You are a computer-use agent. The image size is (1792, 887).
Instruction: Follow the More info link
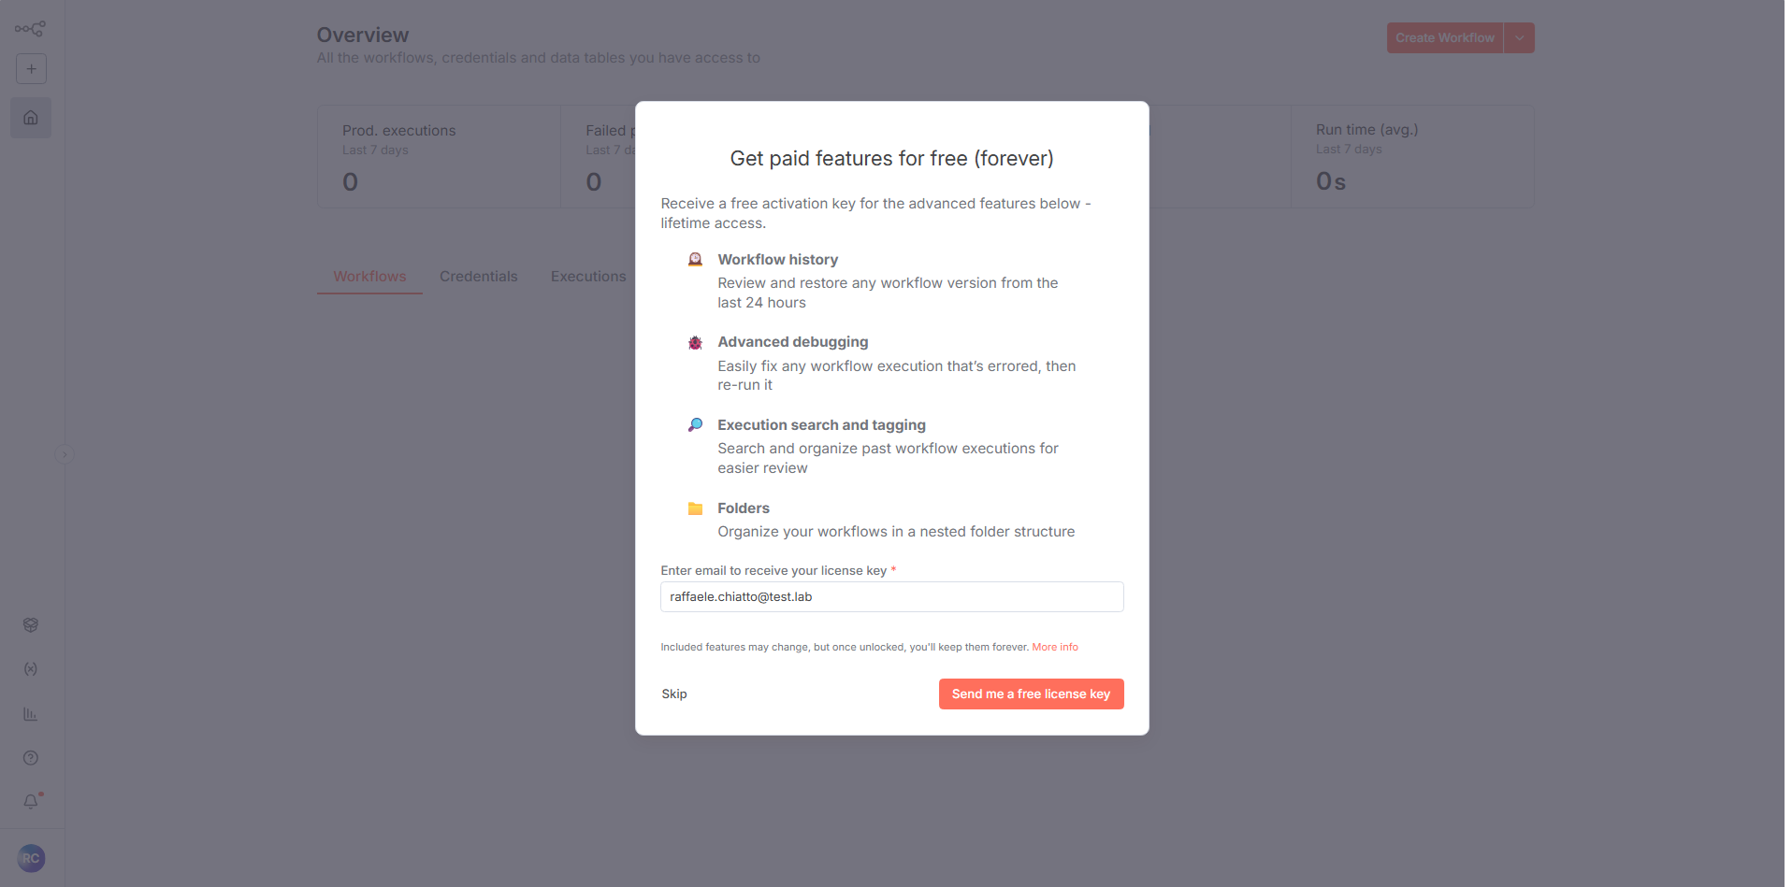click(x=1055, y=648)
